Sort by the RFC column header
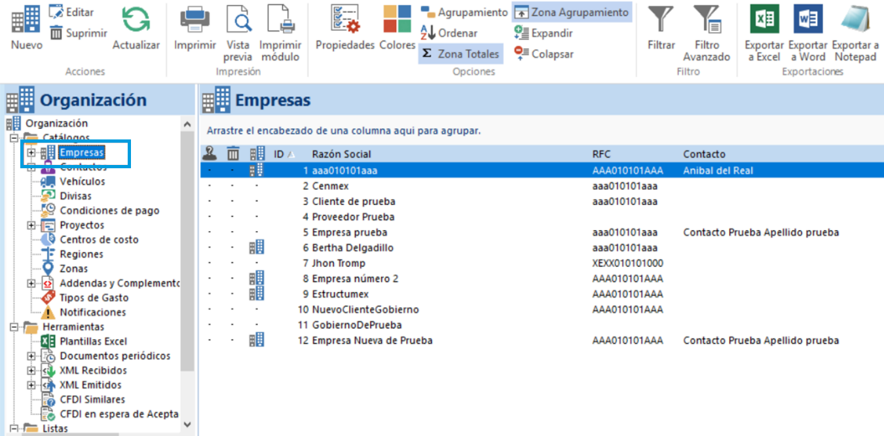Screen dimensions: 884x436 point(601,154)
